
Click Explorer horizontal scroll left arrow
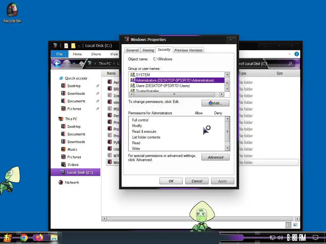(x=104, y=219)
